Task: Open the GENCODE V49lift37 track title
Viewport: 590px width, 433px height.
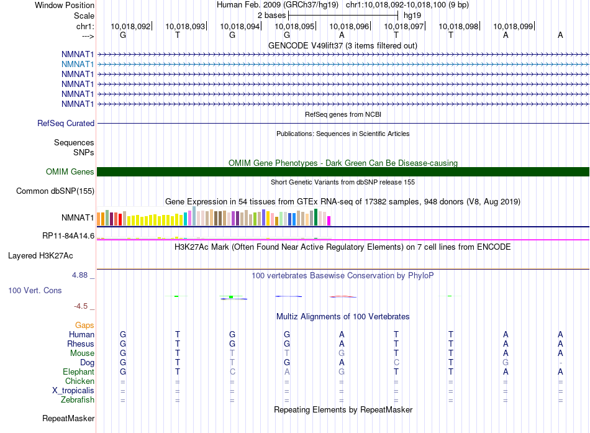Action: click(x=342, y=46)
